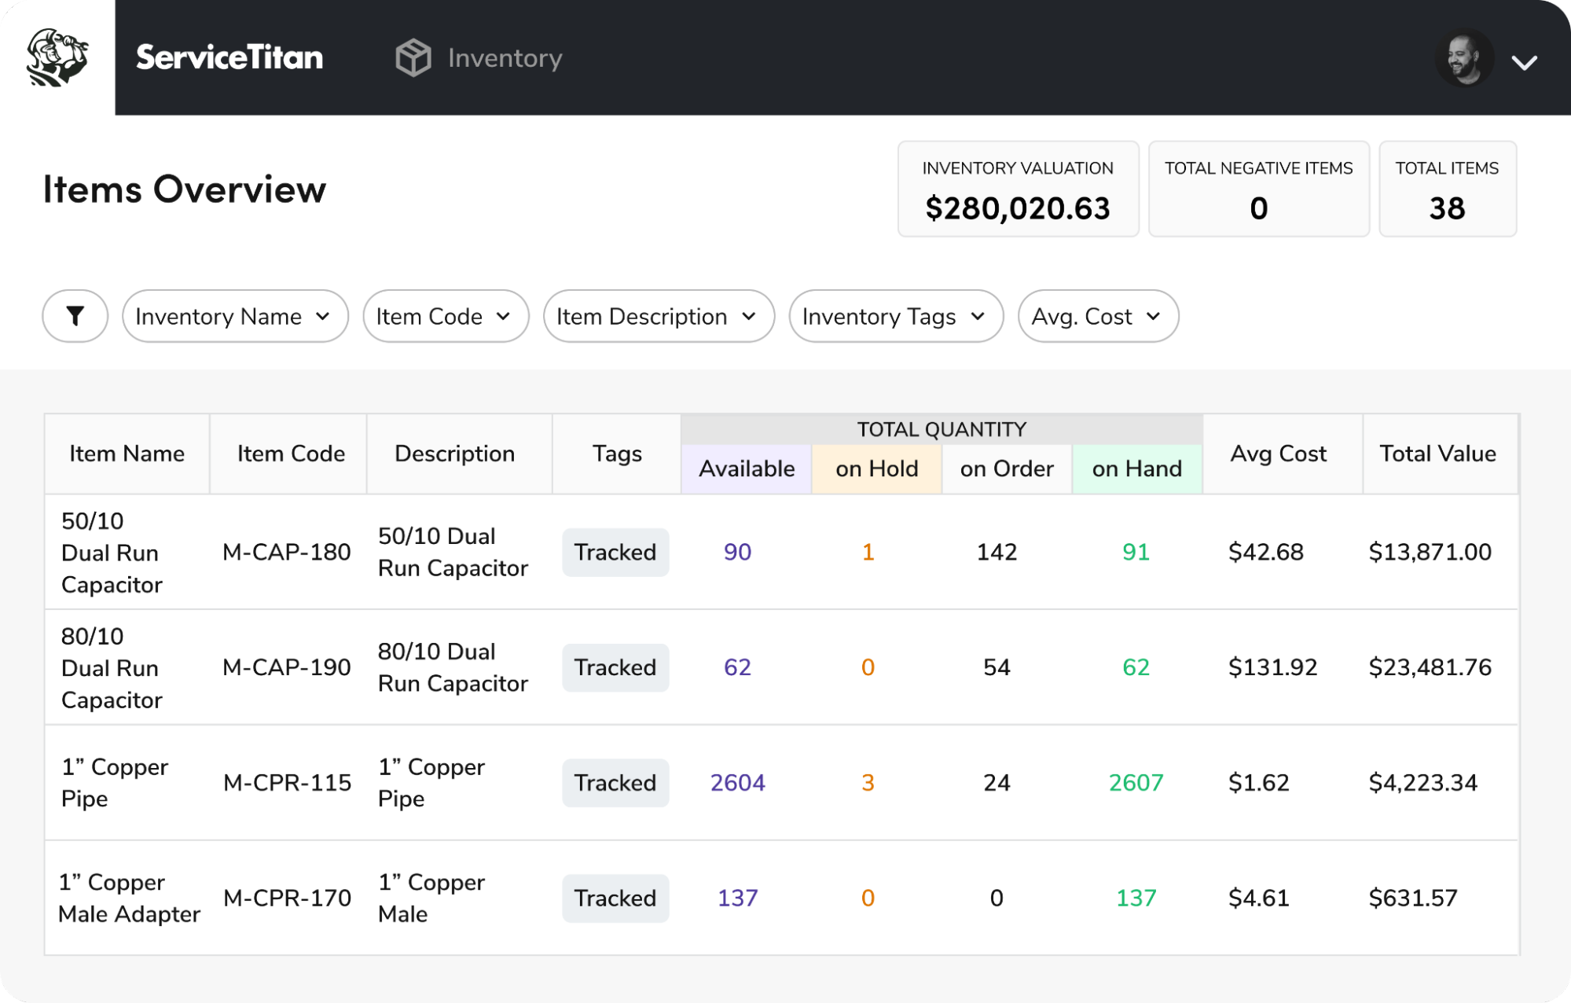Click the user profile avatar
Screen dimensions: 1571x1003
click(x=1464, y=59)
